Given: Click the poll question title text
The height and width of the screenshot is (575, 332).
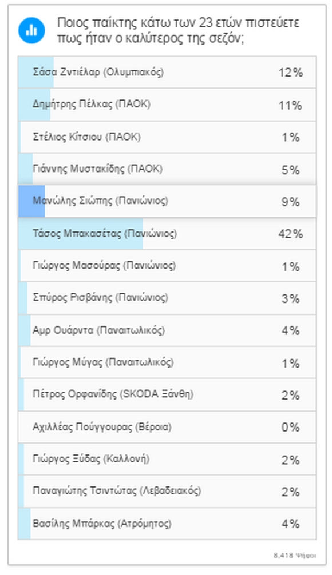Looking at the screenshot, I should [178, 30].
